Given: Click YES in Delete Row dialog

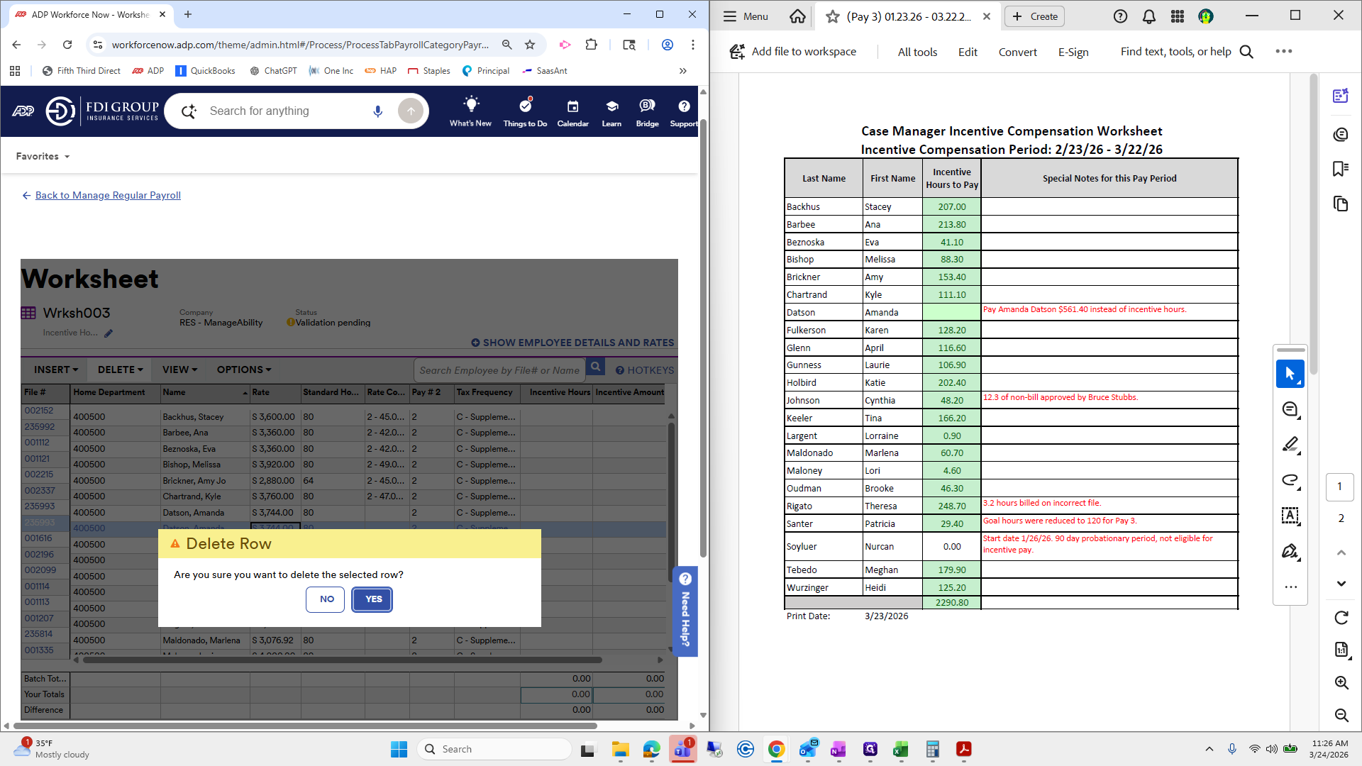Looking at the screenshot, I should tap(372, 599).
